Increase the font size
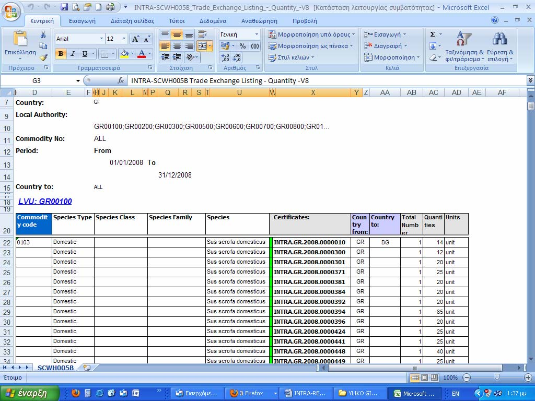The width and height of the screenshot is (535, 401). [x=135, y=39]
